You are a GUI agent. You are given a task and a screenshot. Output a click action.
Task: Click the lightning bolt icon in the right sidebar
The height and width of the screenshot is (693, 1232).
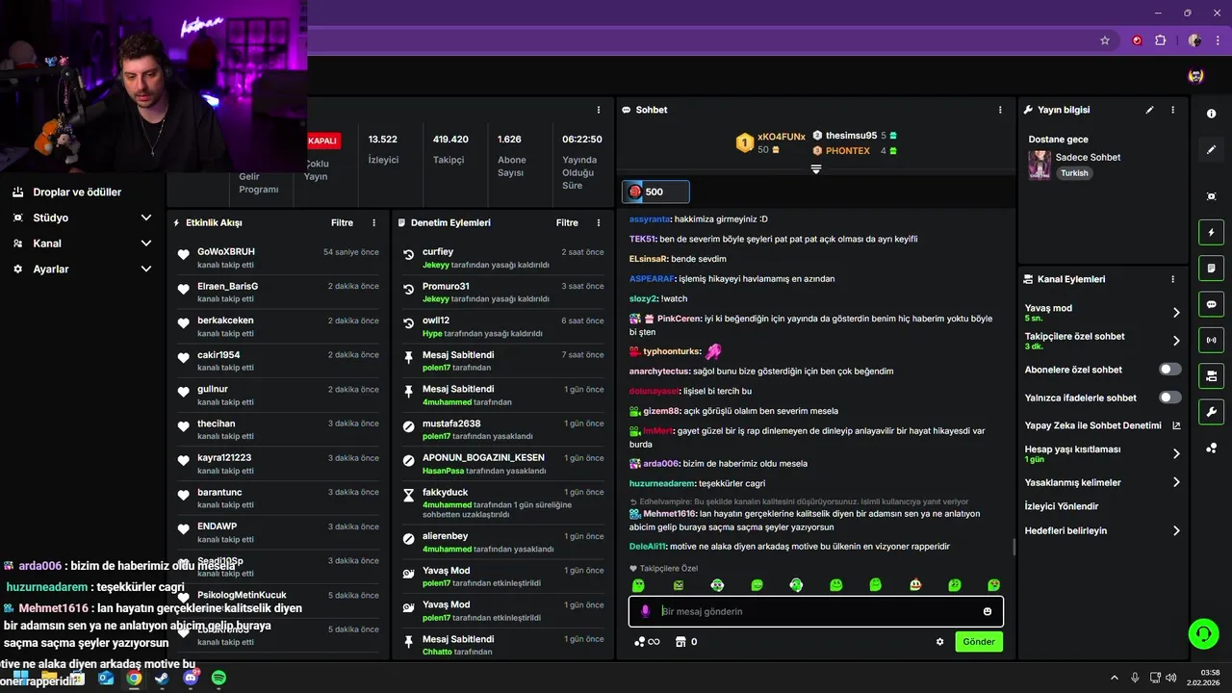point(1211,232)
